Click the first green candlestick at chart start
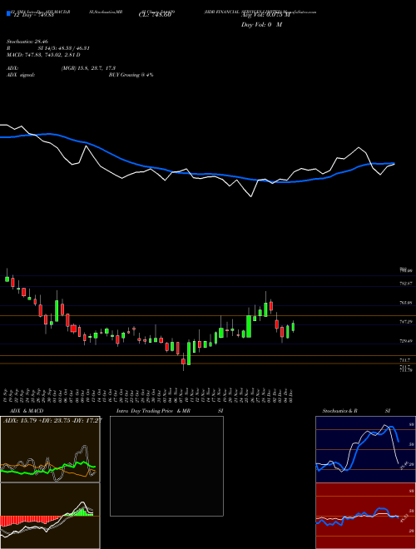 (7, 279)
